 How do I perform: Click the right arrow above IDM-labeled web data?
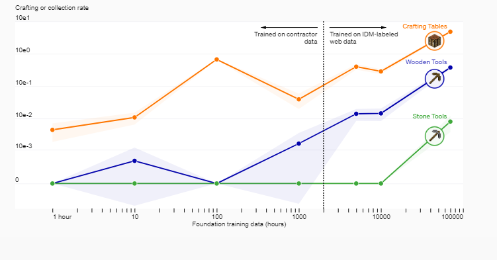pos(358,28)
